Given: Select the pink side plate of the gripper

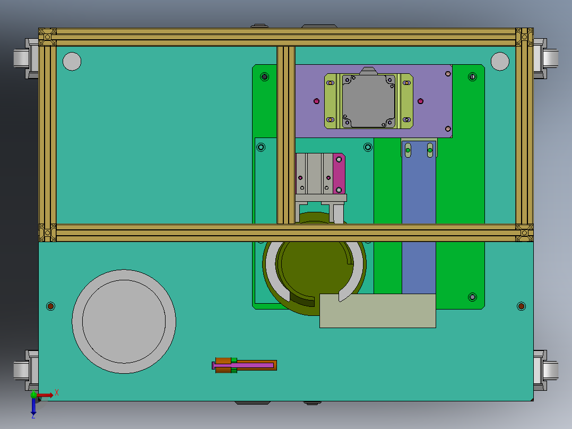Looking at the screenshot, I should pyautogui.click(x=339, y=174).
